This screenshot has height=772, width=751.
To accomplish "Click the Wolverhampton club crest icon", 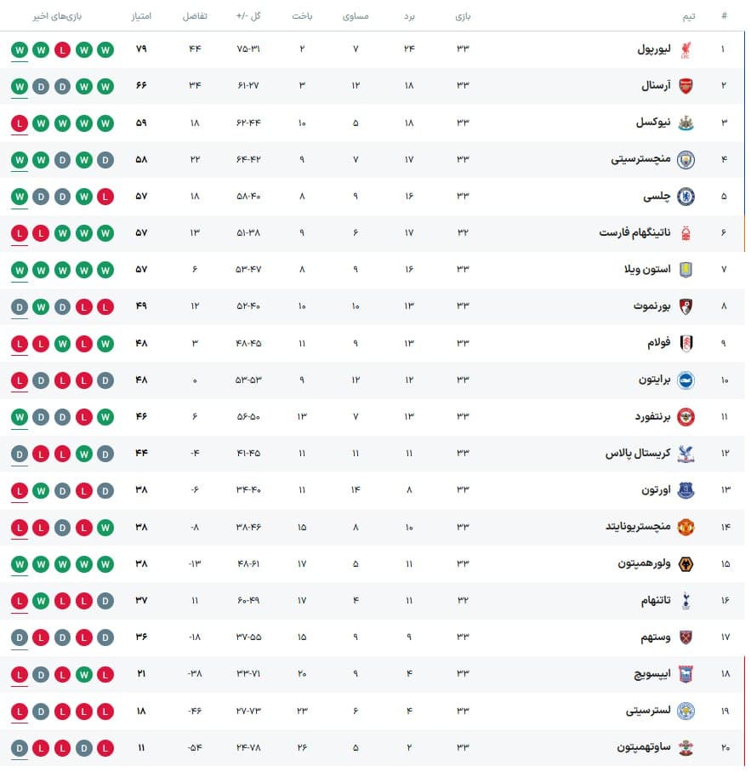I will click(686, 563).
